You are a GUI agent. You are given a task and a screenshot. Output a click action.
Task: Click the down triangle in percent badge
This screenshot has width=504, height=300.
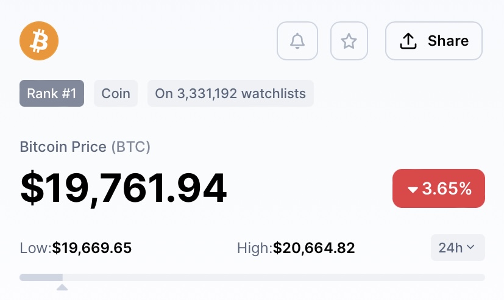[413, 190]
